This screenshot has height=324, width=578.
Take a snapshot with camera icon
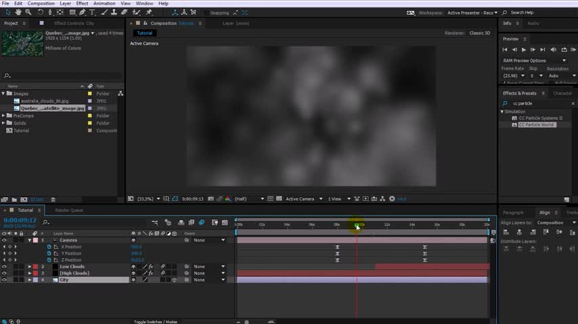point(211,198)
